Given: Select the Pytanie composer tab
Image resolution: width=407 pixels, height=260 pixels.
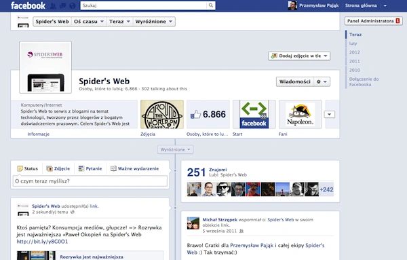Looking at the screenshot, I should point(90,168).
